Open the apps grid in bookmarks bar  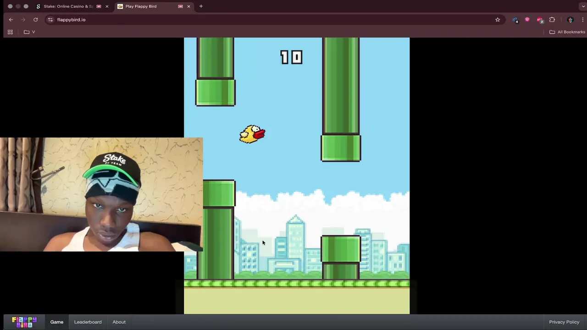click(10, 32)
